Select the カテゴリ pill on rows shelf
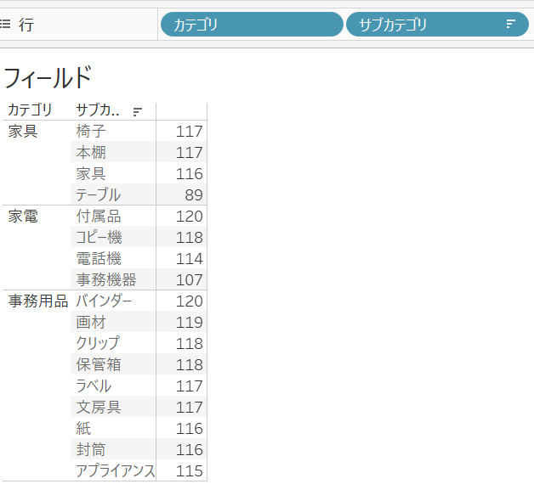This screenshot has height=501, width=534. [x=252, y=24]
